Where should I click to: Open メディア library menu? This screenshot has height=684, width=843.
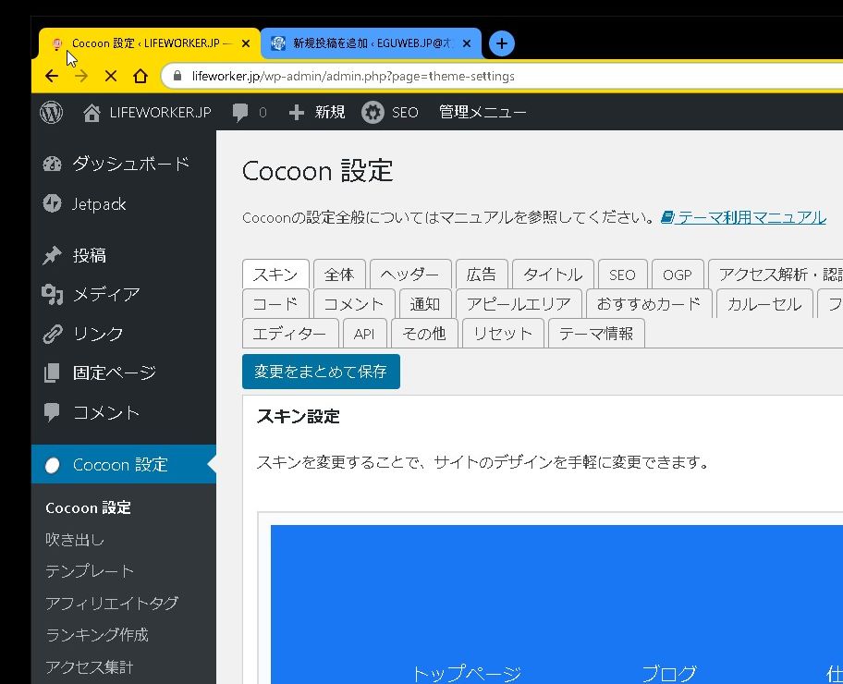point(105,295)
